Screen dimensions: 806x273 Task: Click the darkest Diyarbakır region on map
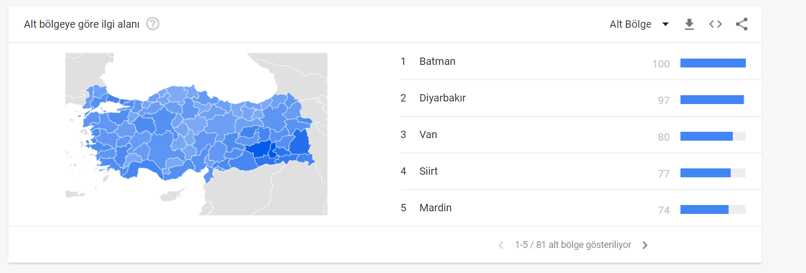click(258, 149)
